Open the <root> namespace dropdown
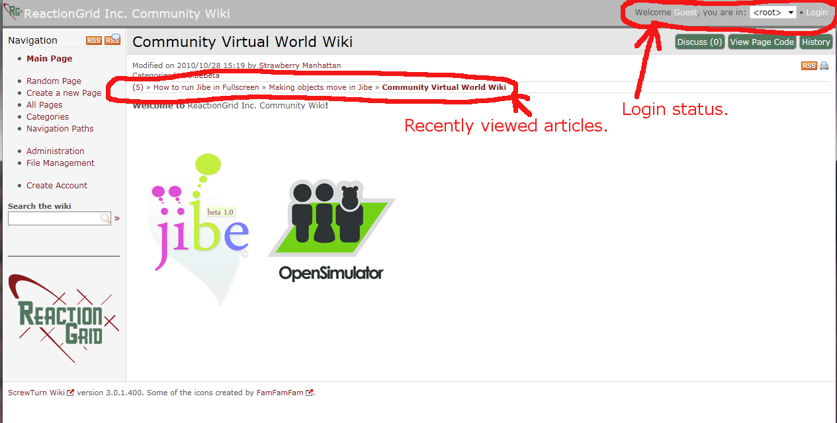The image size is (837, 423). pyautogui.click(x=773, y=13)
